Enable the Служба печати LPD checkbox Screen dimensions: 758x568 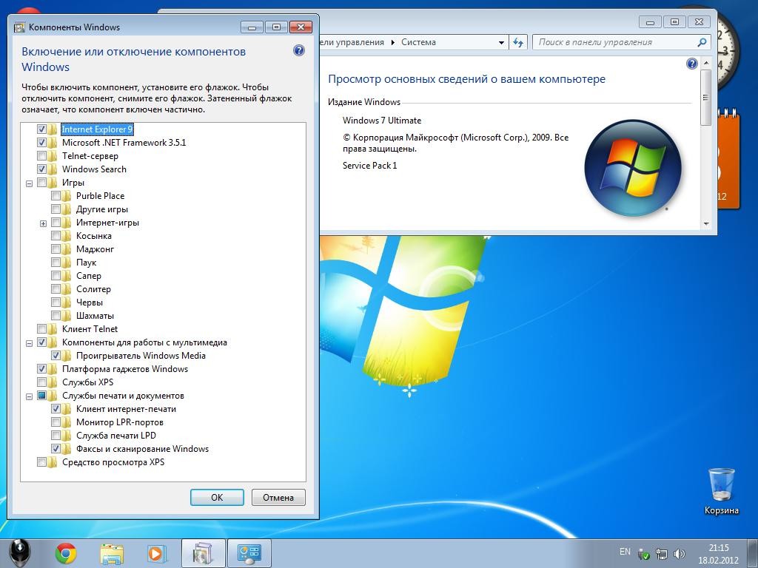coord(56,436)
